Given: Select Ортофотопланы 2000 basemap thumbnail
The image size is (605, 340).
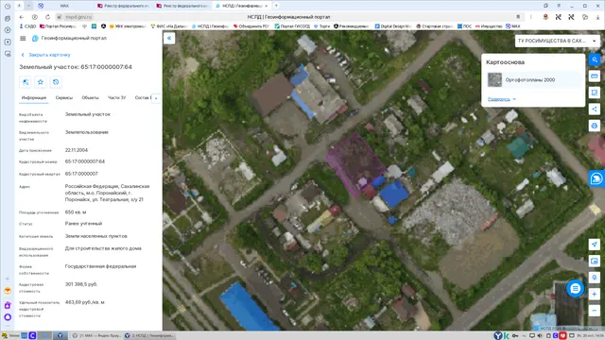Looking at the screenshot, I should [494, 80].
